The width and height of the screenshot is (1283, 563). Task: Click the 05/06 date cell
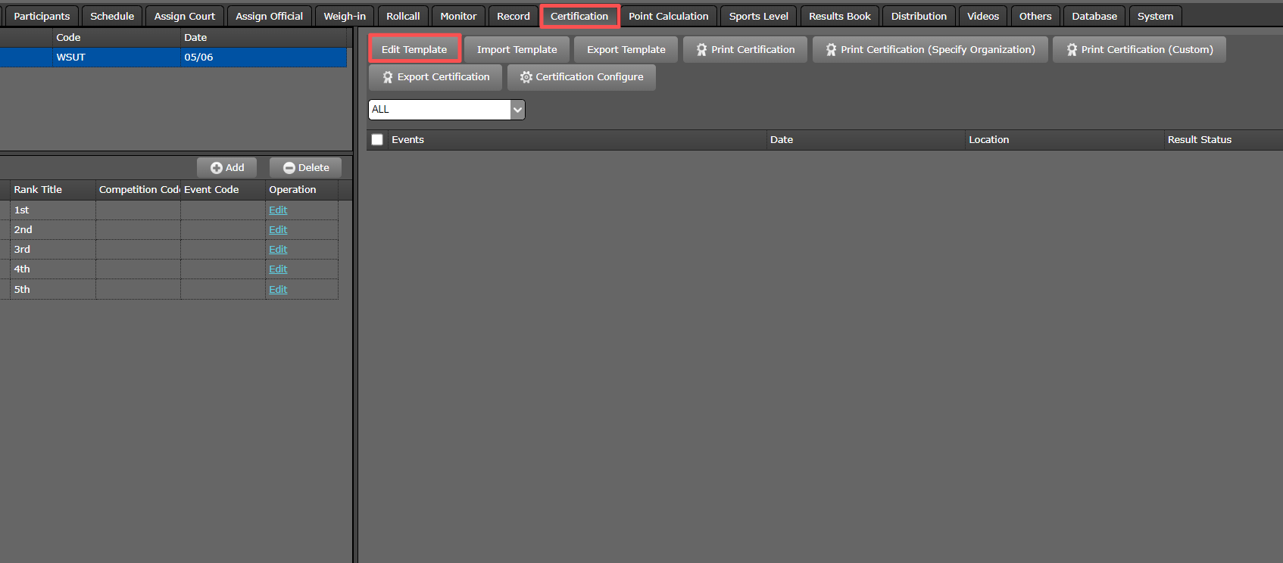264,58
